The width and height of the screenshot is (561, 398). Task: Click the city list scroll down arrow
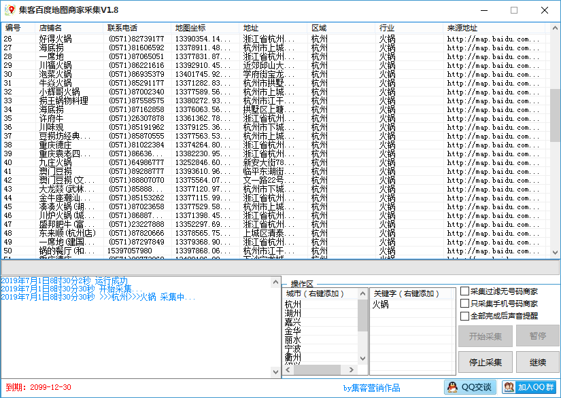tap(362, 359)
